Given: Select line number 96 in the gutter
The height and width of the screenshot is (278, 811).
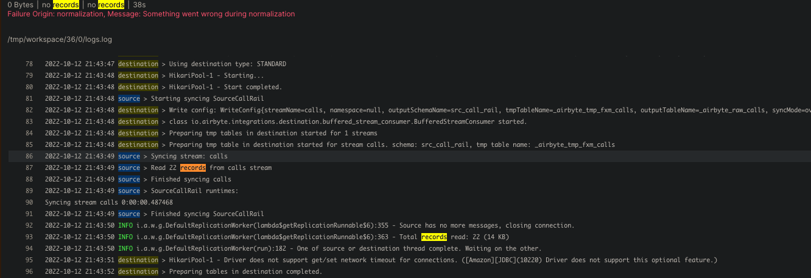Looking at the screenshot, I should [x=29, y=271].
